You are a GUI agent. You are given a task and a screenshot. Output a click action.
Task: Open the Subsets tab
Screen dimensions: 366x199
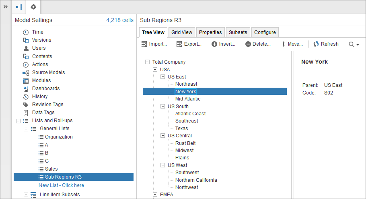[238, 32]
